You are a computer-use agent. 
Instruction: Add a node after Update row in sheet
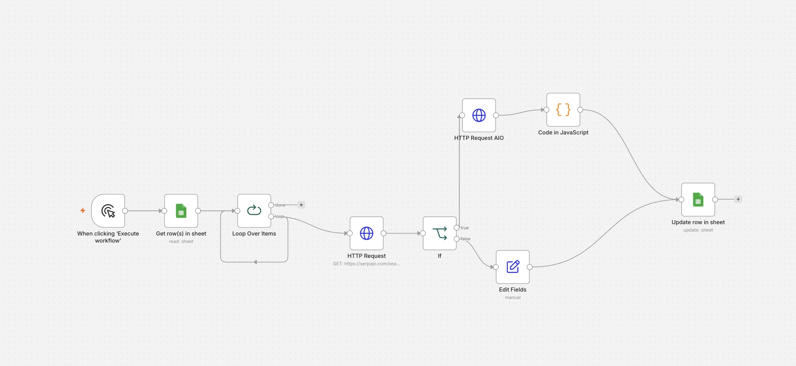click(x=738, y=199)
